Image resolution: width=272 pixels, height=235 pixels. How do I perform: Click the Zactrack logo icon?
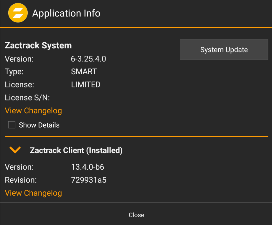pos(18,13)
